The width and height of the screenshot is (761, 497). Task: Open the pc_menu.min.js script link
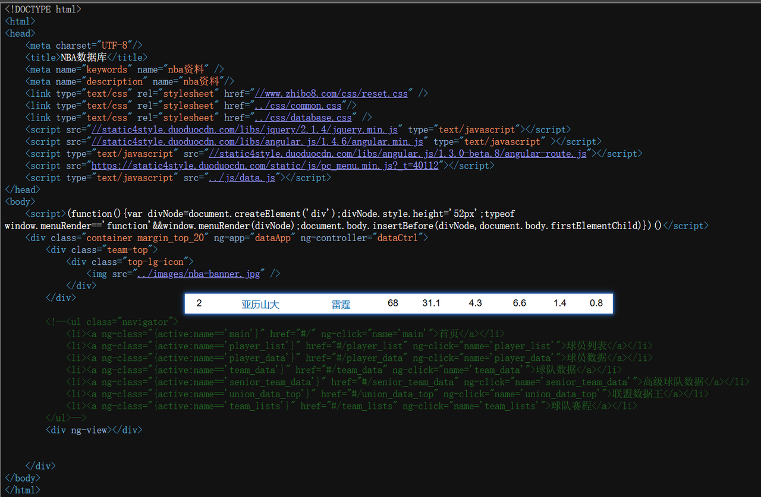click(265, 166)
